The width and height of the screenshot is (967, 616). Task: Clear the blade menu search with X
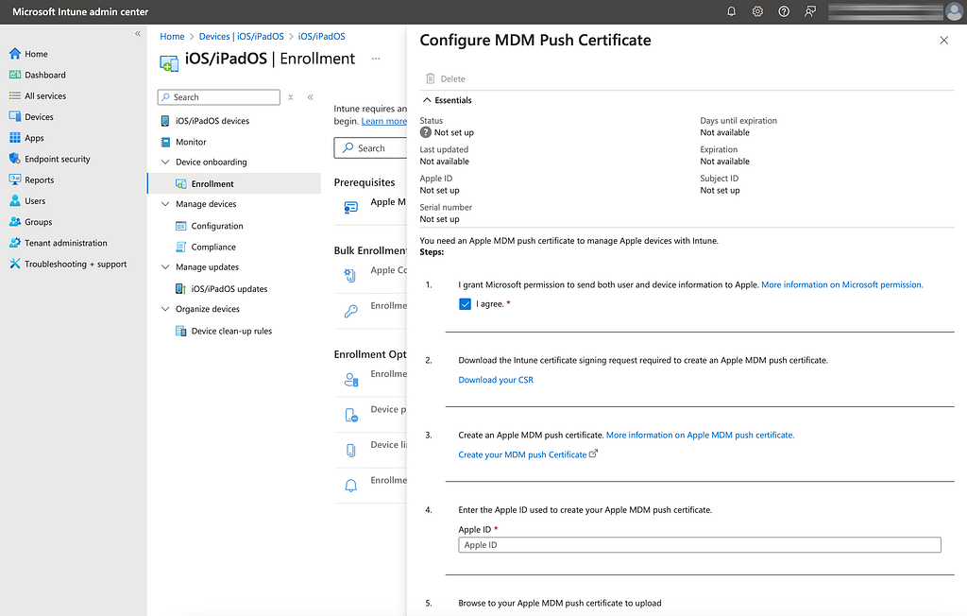(291, 97)
